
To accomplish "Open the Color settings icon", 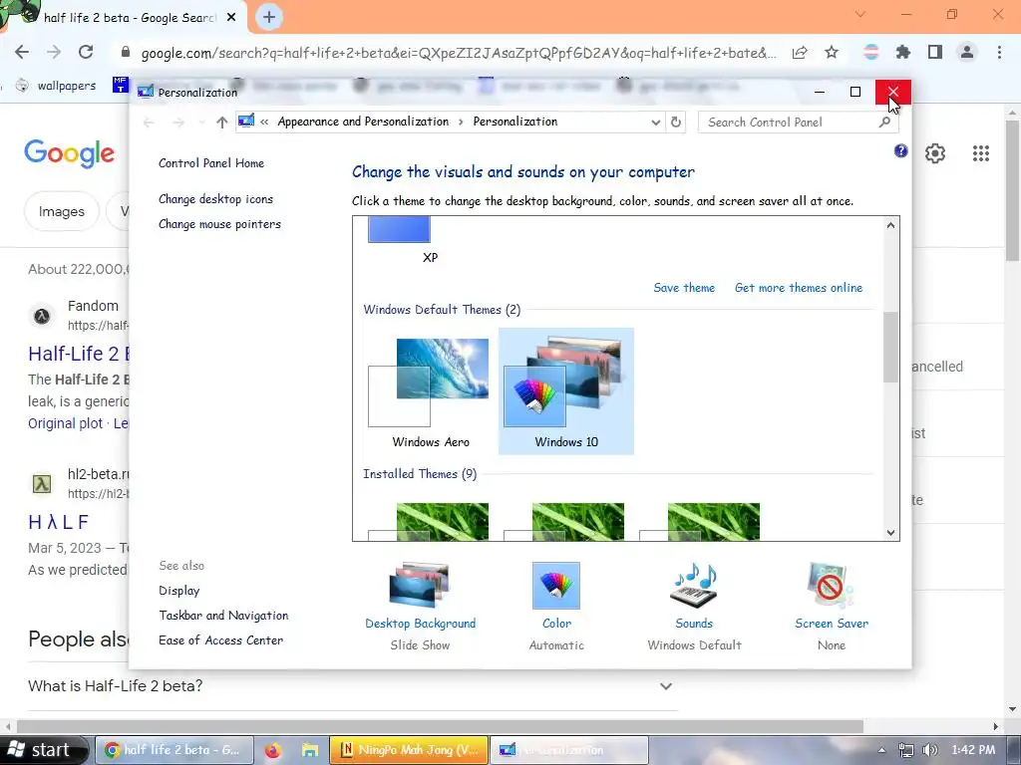I will (x=556, y=585).
